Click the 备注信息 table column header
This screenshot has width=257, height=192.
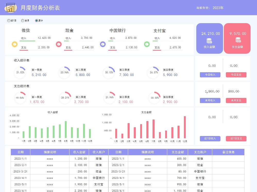228,152
